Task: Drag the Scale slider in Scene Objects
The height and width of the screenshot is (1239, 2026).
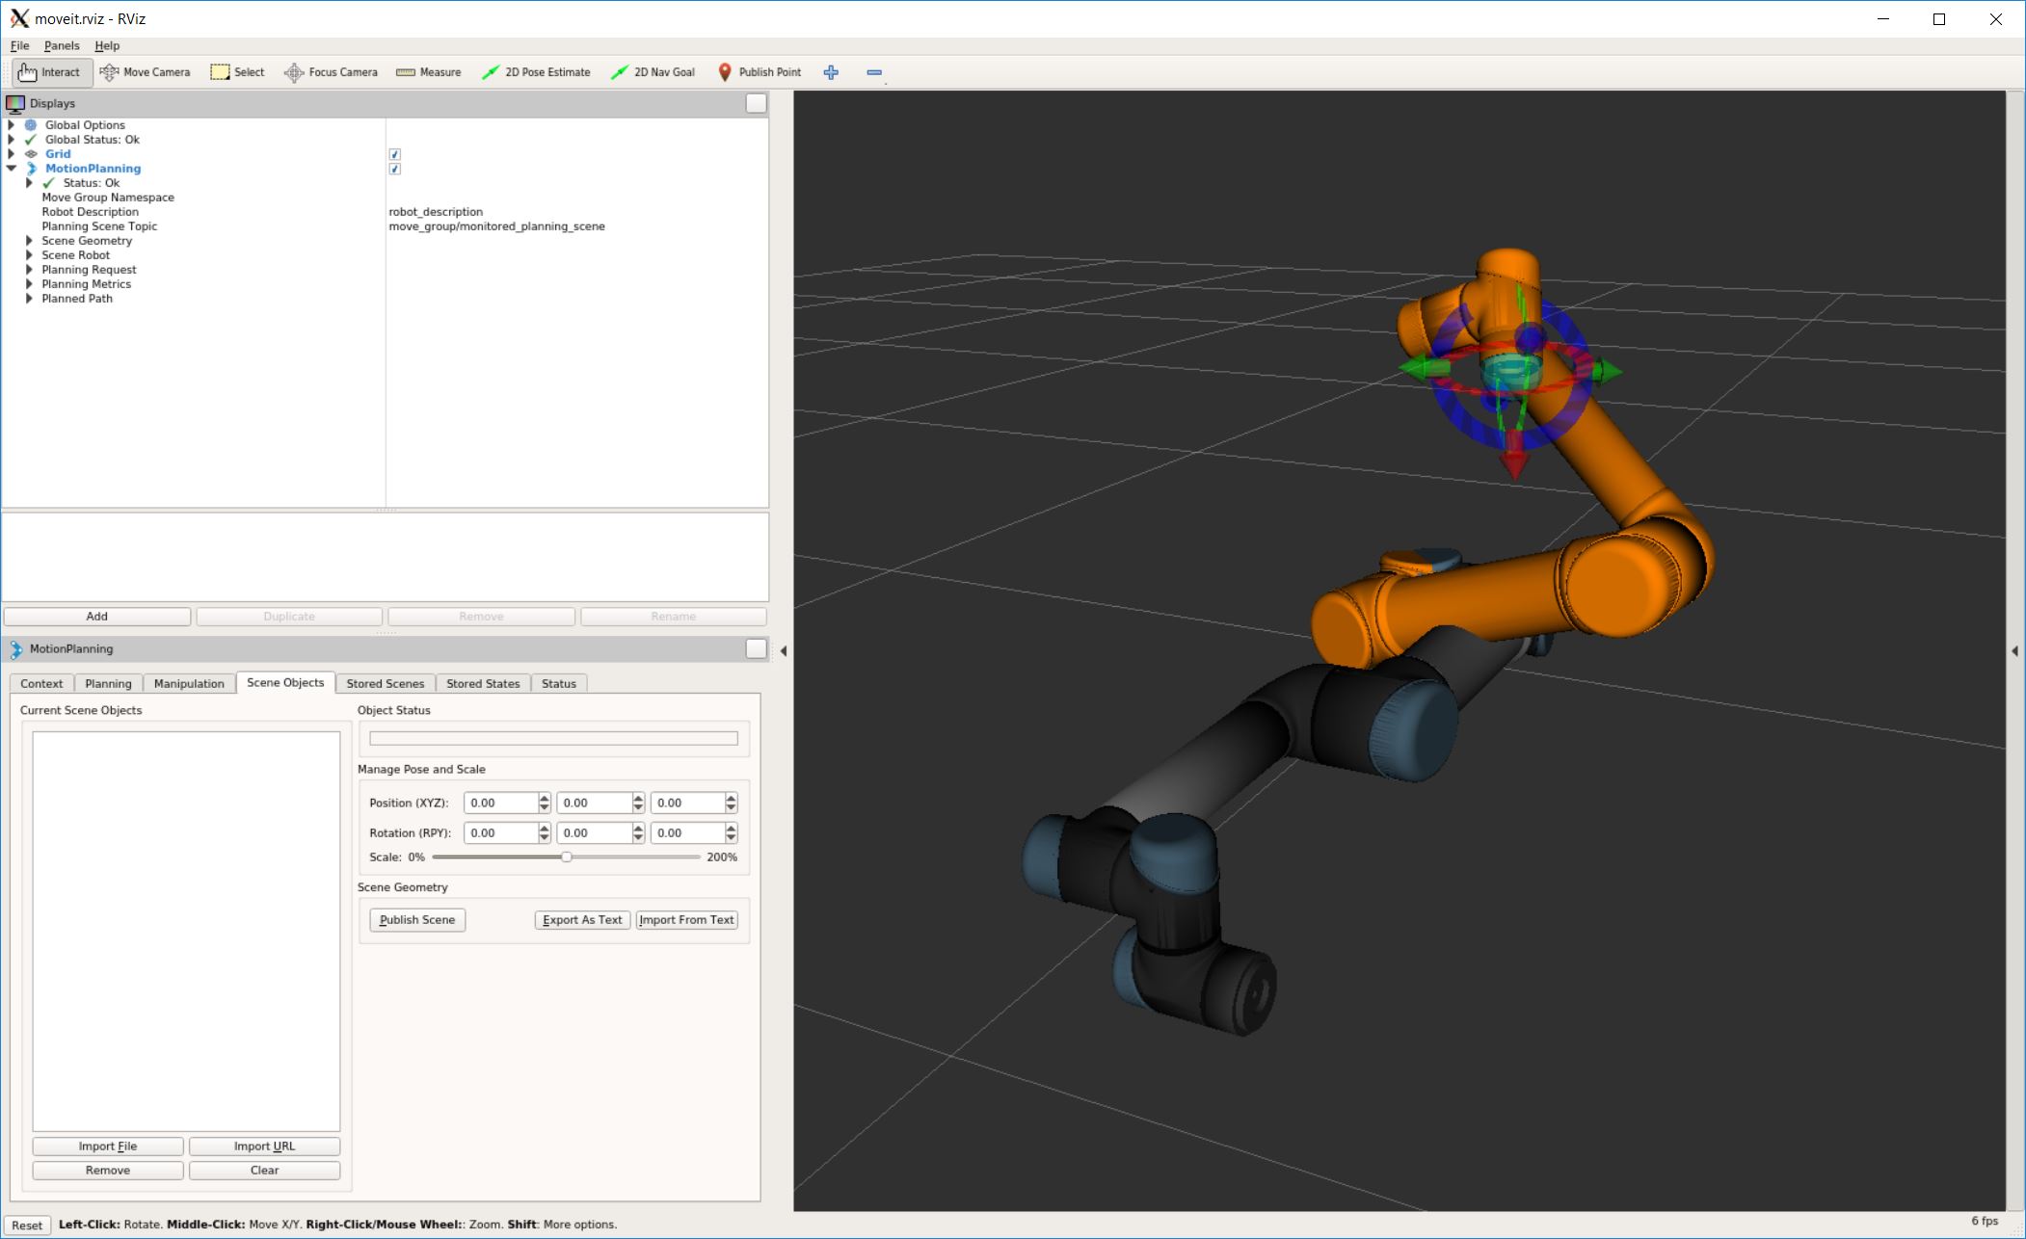Action: point(565,856)
